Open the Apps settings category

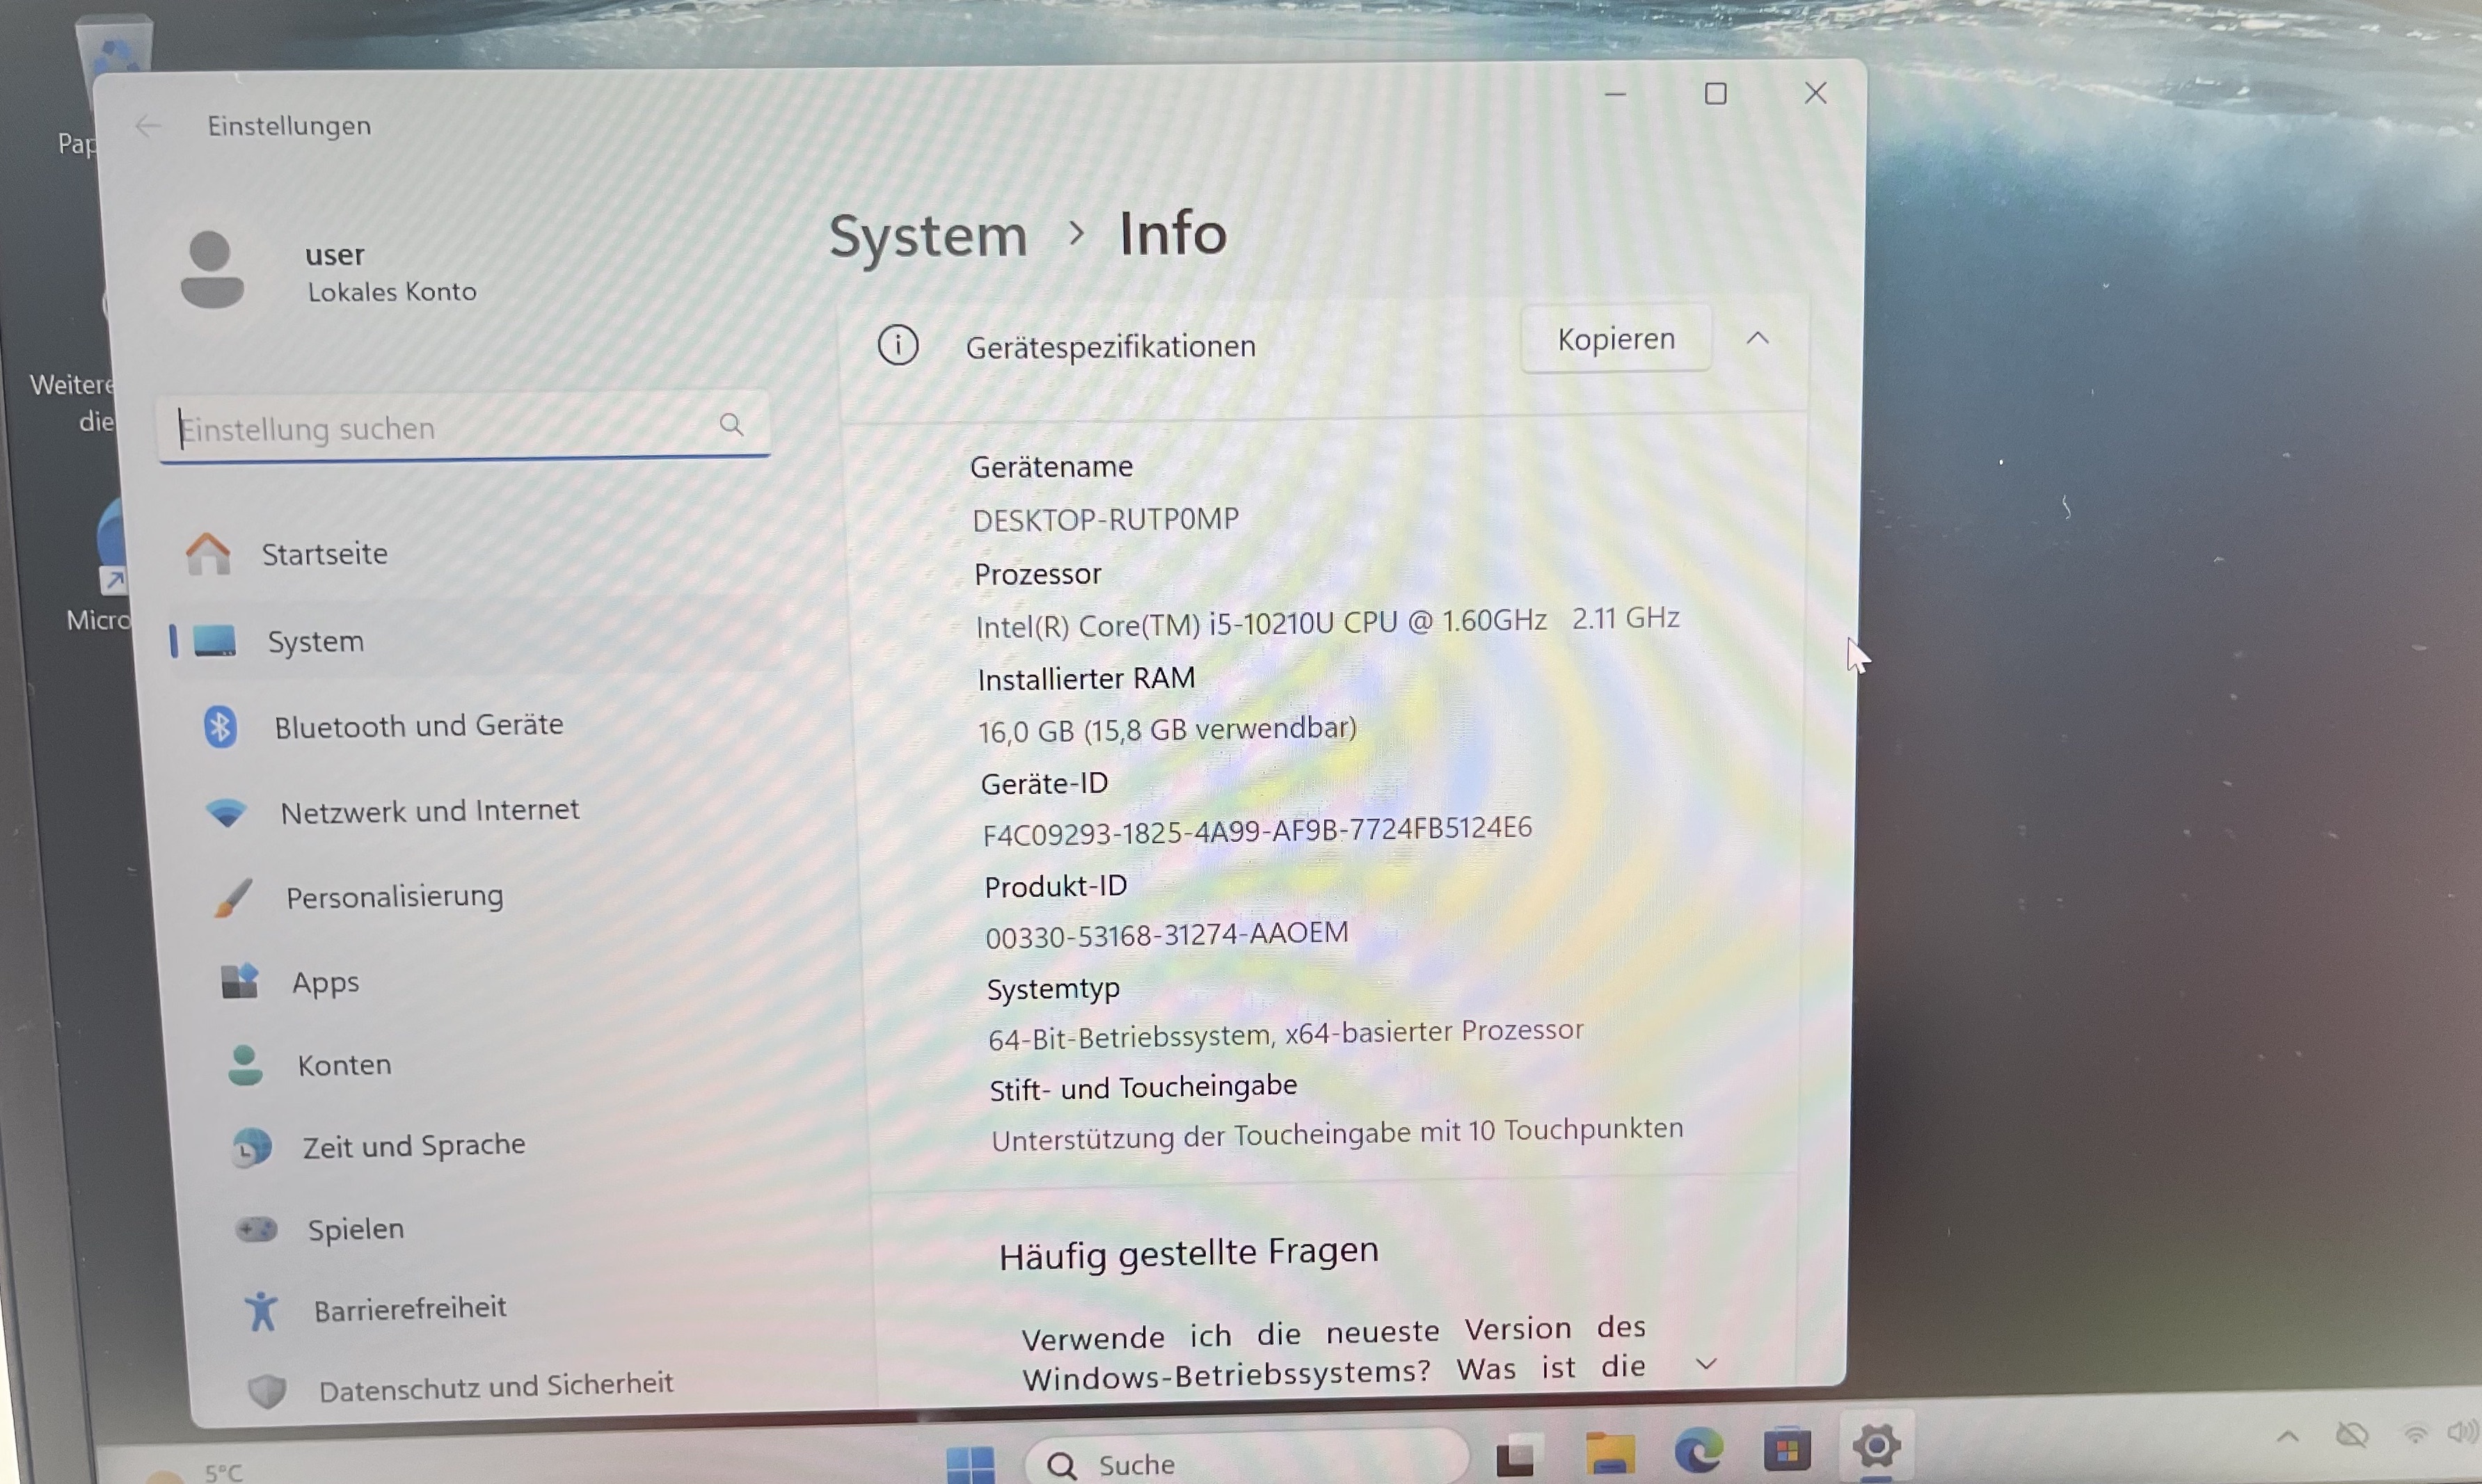pyautogui.click(x=325, y=982)
